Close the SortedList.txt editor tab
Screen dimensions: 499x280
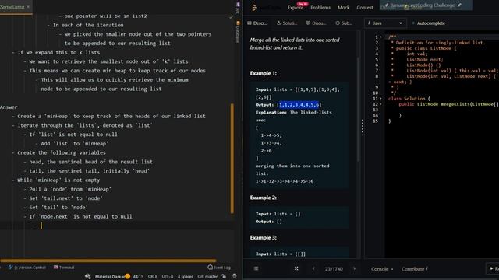tap(28, 7)
